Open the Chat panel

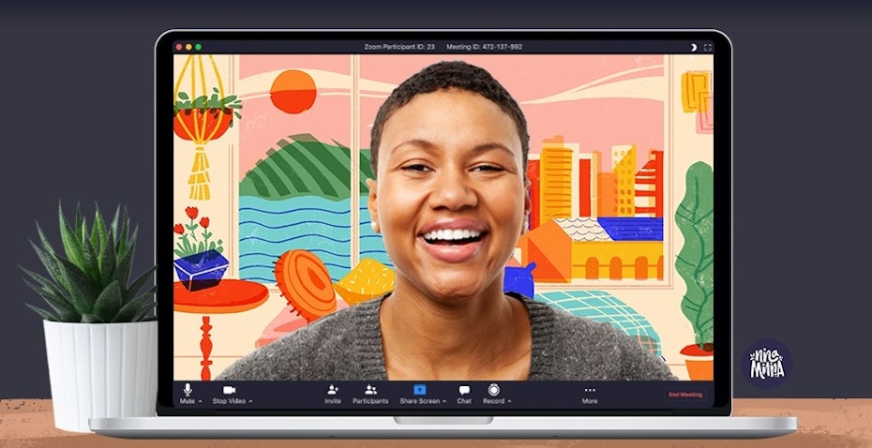click(x=464, y=390)
